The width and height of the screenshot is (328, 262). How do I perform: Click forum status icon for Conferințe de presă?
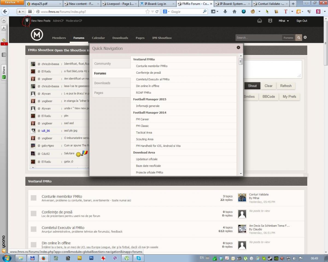(x=33, y=213)
